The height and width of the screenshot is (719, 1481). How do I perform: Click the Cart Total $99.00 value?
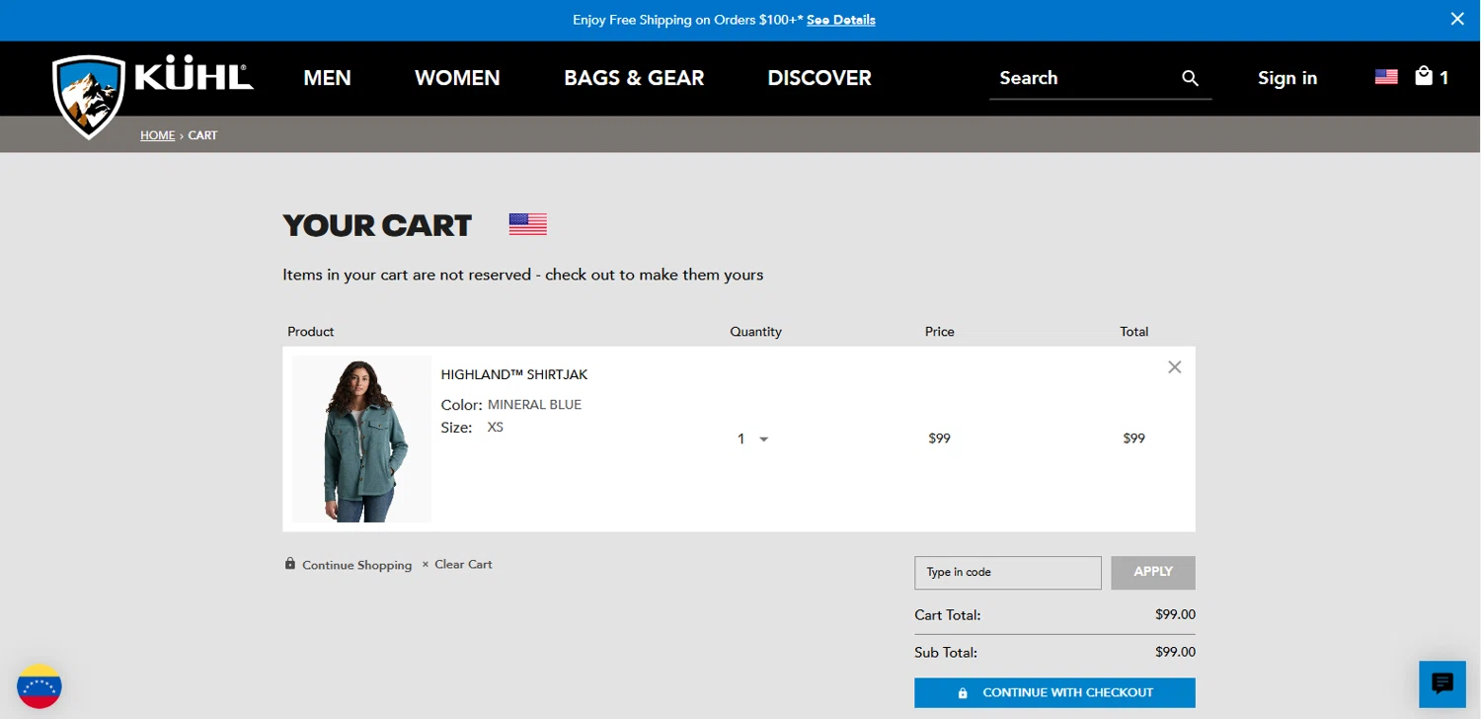[x=1175, y=614]
